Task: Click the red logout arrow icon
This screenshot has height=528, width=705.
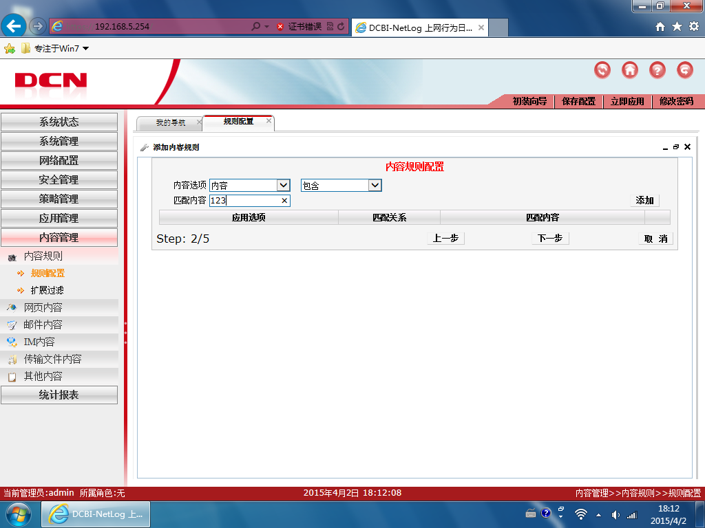Action: (x=685, y=70)
